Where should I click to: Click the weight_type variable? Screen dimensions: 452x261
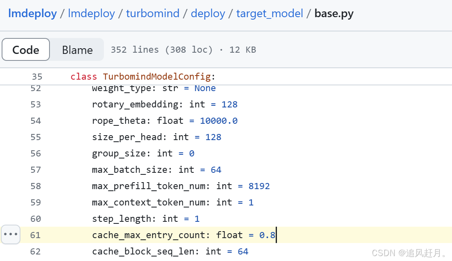point(121,88)
